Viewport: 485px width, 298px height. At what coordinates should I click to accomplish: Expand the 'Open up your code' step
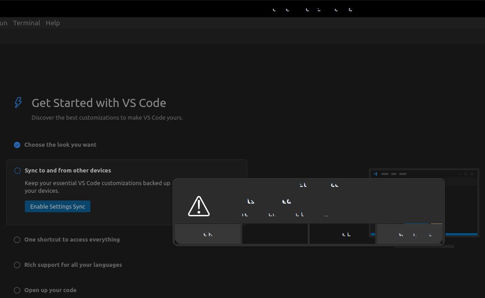pyautogui.click(x=51, y=290)
